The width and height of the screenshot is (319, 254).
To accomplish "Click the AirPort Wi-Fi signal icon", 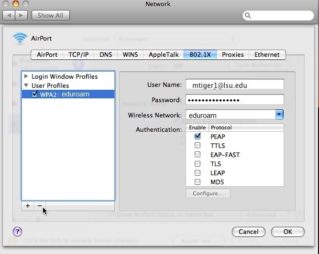I will [20, 38].
